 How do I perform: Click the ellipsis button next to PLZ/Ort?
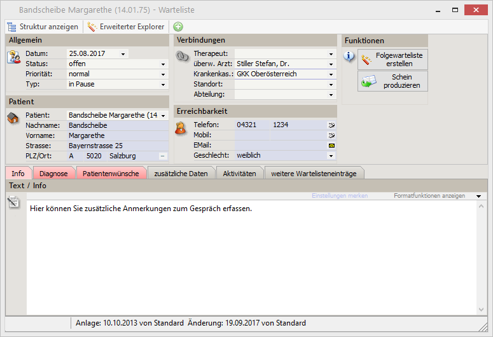coord(162,156)
